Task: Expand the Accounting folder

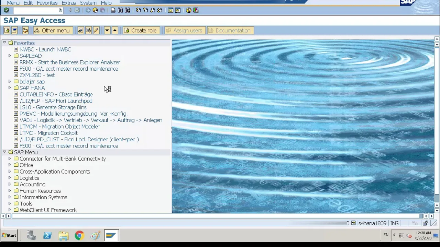Action: tap(10, 185)
